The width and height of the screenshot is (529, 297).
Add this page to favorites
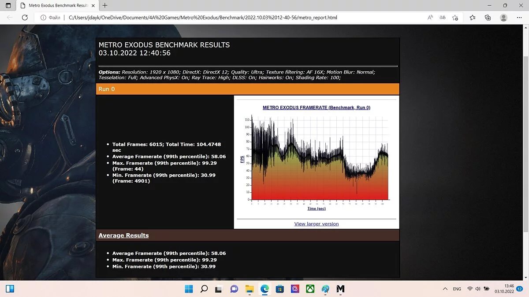(455, 18)
